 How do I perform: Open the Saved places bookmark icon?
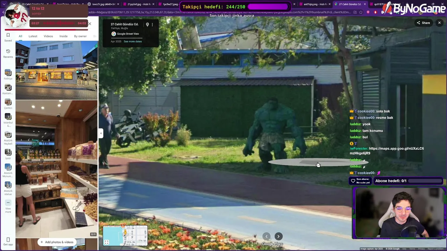[x=8, y=35]
